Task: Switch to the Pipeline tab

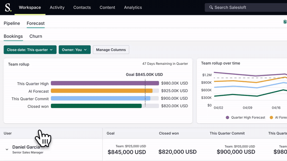Action: click(x=12, y=23)
